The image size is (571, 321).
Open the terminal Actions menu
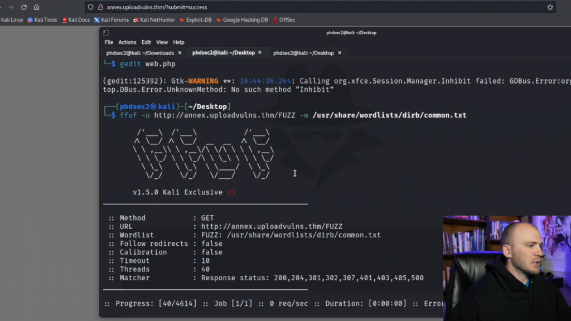(x=127, y=42)
